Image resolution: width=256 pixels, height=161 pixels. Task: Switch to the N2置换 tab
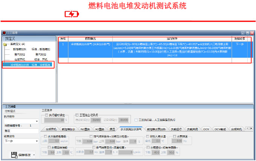click(86, 129)
